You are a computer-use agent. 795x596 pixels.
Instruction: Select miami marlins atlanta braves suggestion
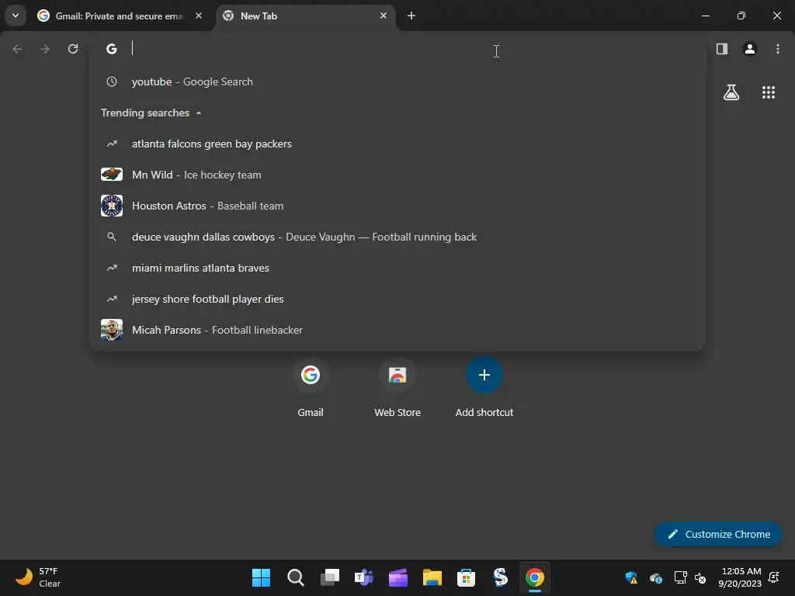(397, 268)
